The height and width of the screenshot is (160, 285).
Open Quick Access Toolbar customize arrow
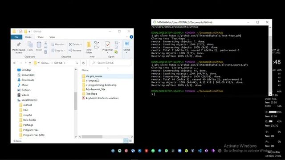[x=29, y=32]
